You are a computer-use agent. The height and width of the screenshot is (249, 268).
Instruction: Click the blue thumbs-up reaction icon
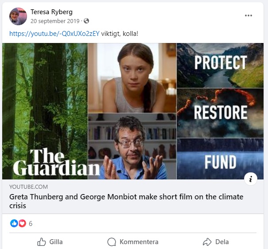(x=14, y=224)
